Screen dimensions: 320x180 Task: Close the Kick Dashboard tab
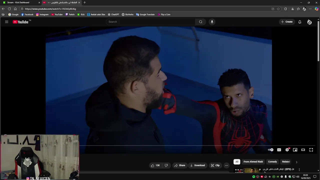point(39,2)
